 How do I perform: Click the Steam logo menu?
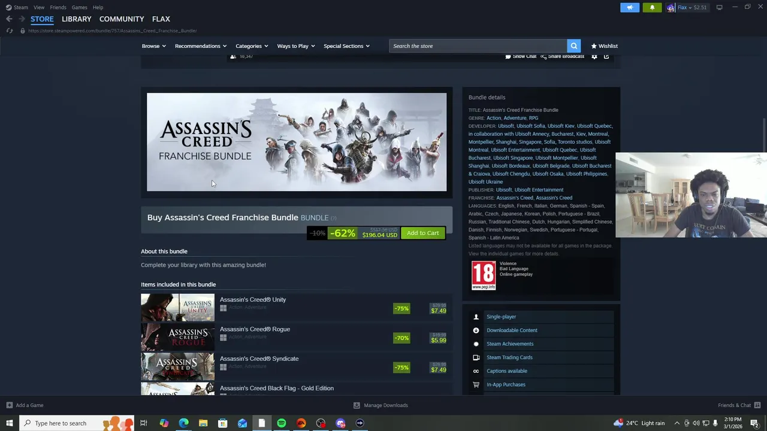(17, 7)
